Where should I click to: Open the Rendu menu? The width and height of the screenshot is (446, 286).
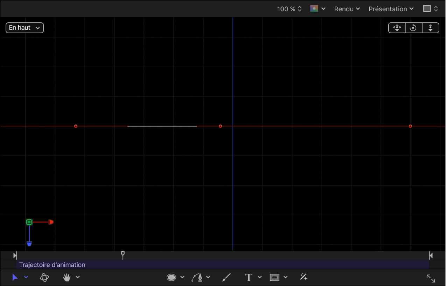point(347,9)
